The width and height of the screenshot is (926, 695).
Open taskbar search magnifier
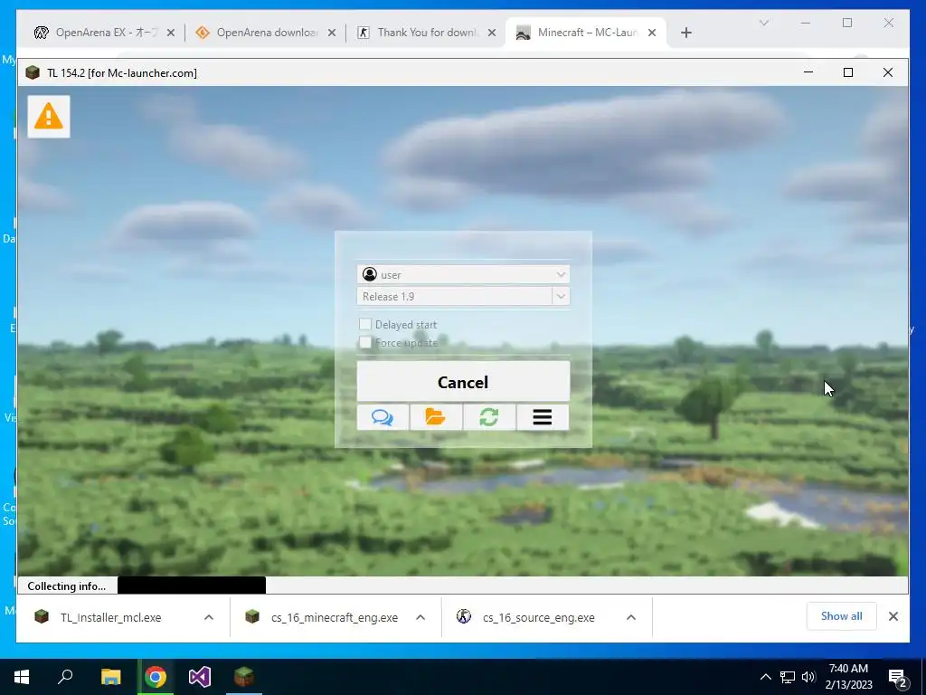65,677
